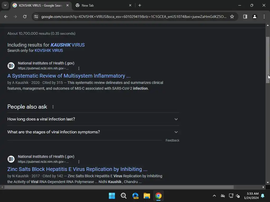Open Windows Search from the taskbar
Viewport: 270px width, 202px height.
click(123, 196)
